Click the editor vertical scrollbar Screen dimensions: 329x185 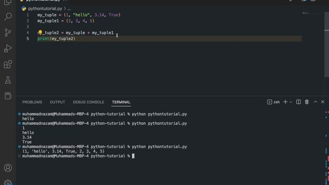coord(326,44)
